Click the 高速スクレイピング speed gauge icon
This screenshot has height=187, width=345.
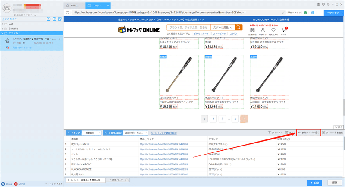pos(7,48)
